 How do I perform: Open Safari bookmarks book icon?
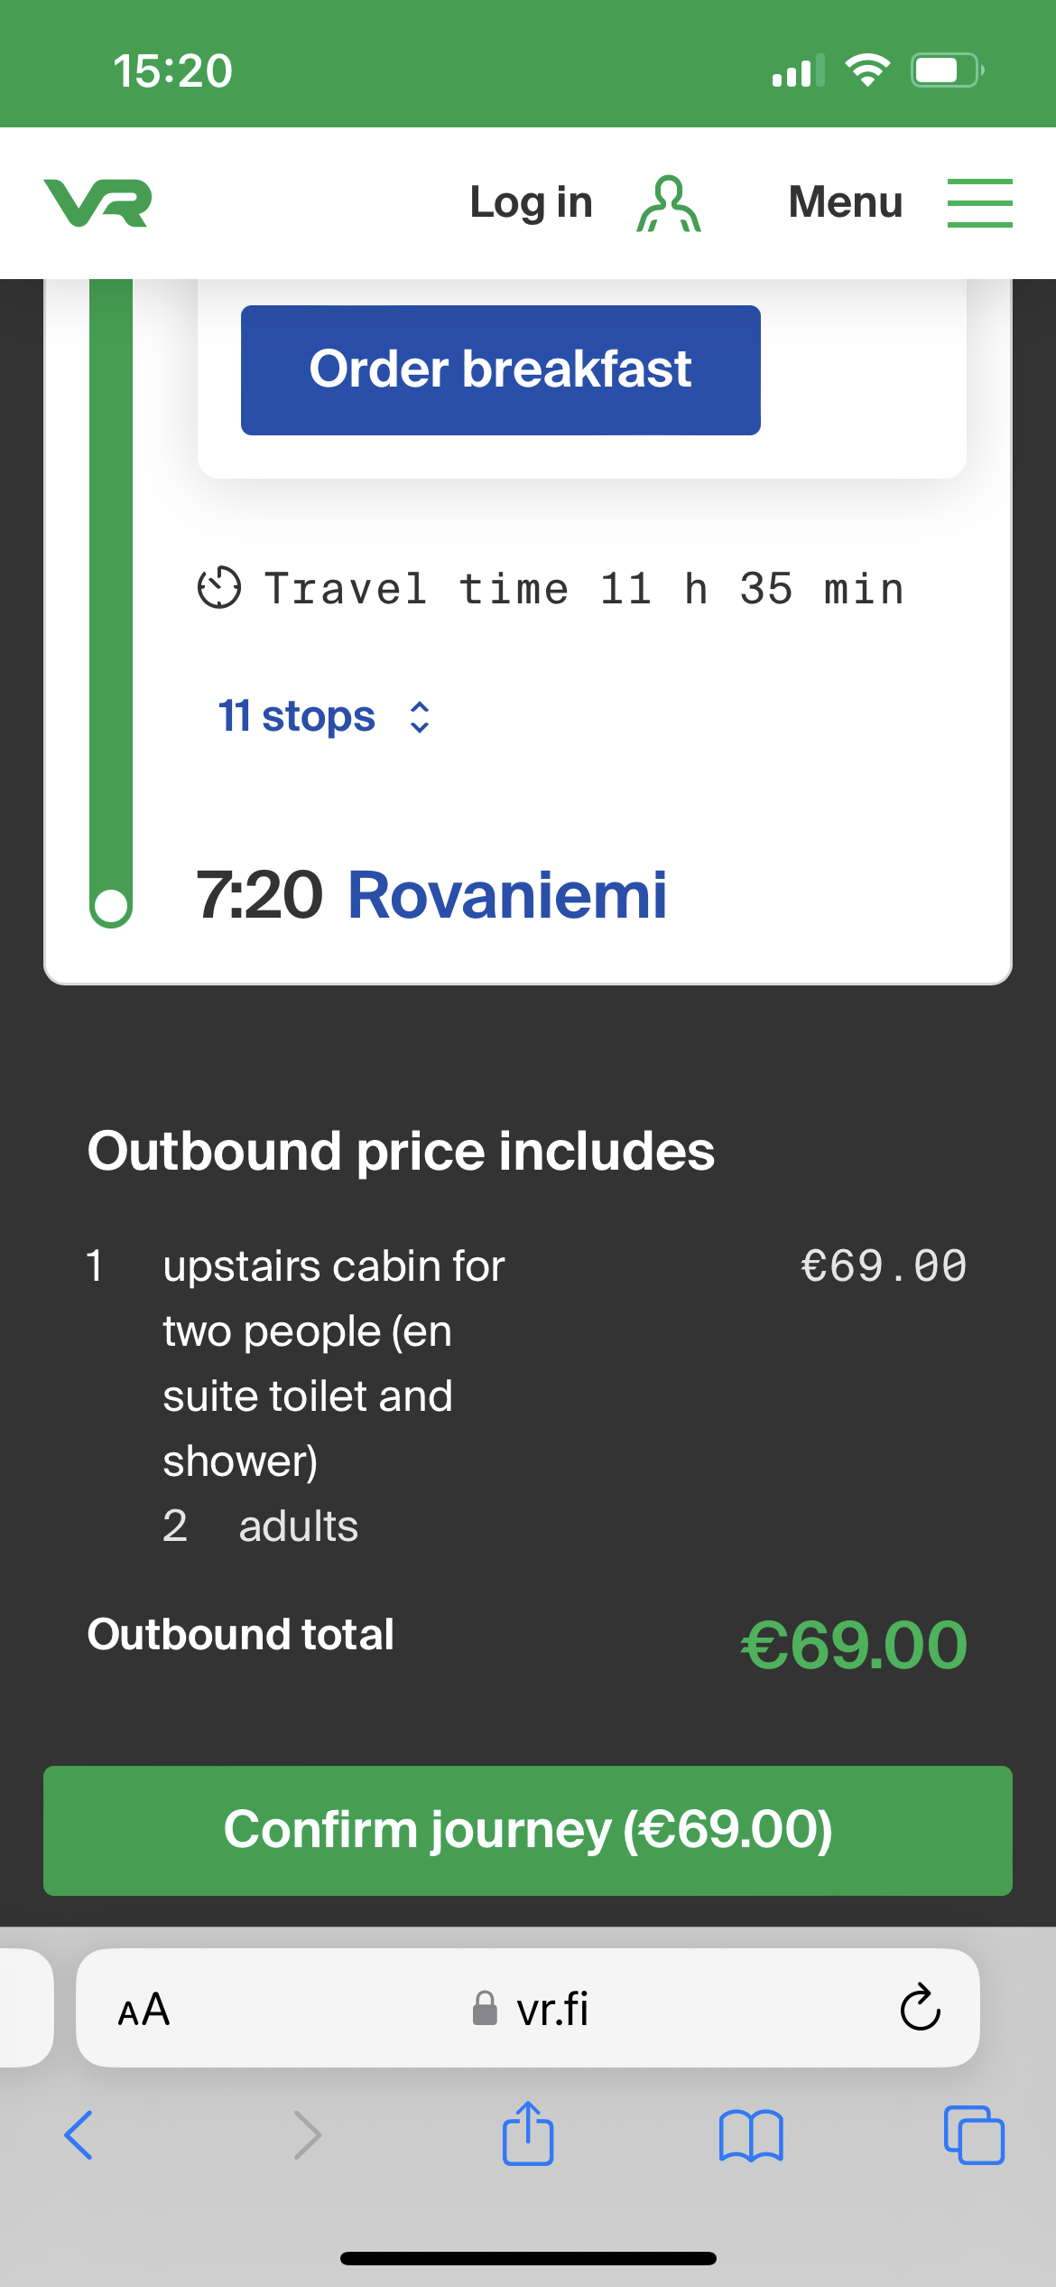pos(751,2135)
